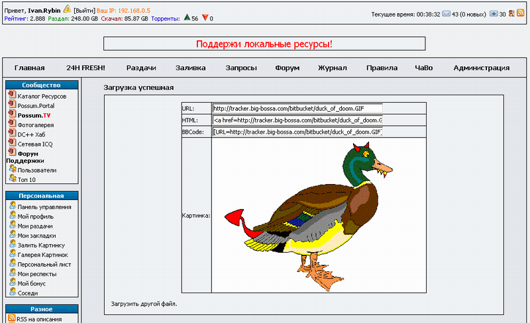Go to Форум in navigation bar

point(288,68)
